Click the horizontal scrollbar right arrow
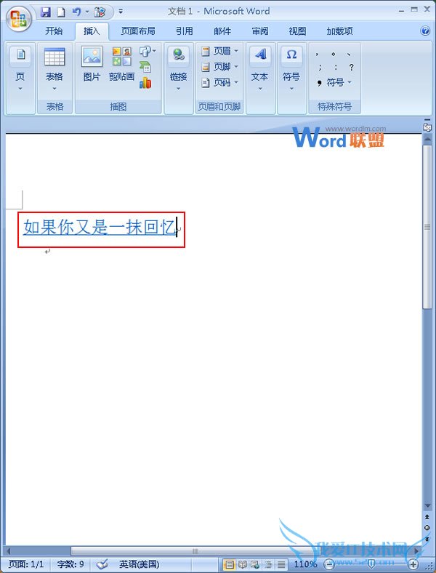Image resolution: width=436 pixels, height=573 pixels. tap(416, 550)
